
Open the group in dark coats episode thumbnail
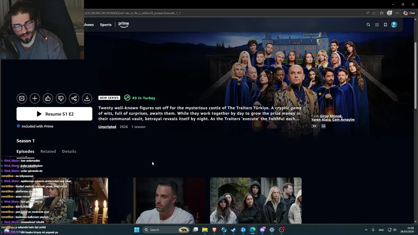pyautogui.click(x=256, y=200)
